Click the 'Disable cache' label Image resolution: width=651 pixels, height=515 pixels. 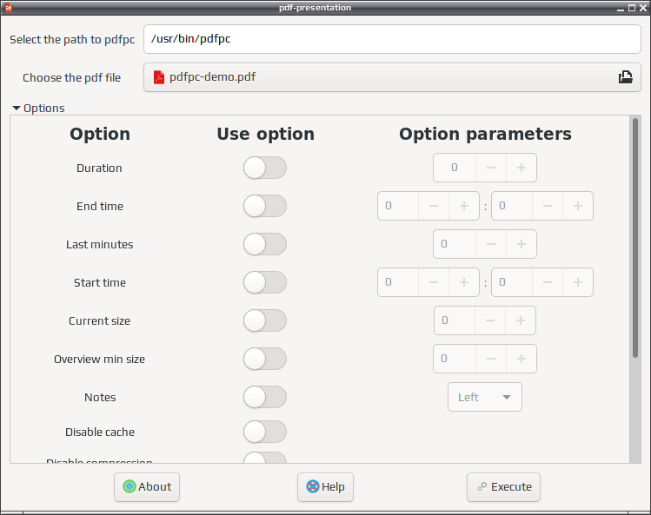coord(100,432)
